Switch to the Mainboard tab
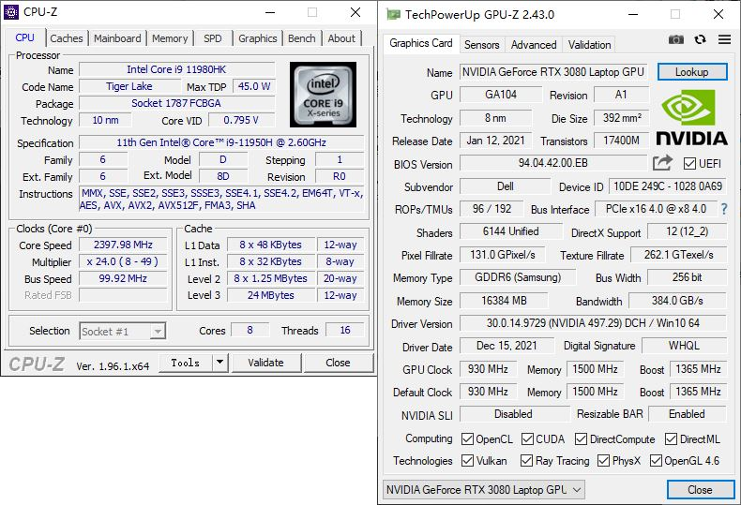The width and height of the screenshot is (741, 505). click(117, 38)
